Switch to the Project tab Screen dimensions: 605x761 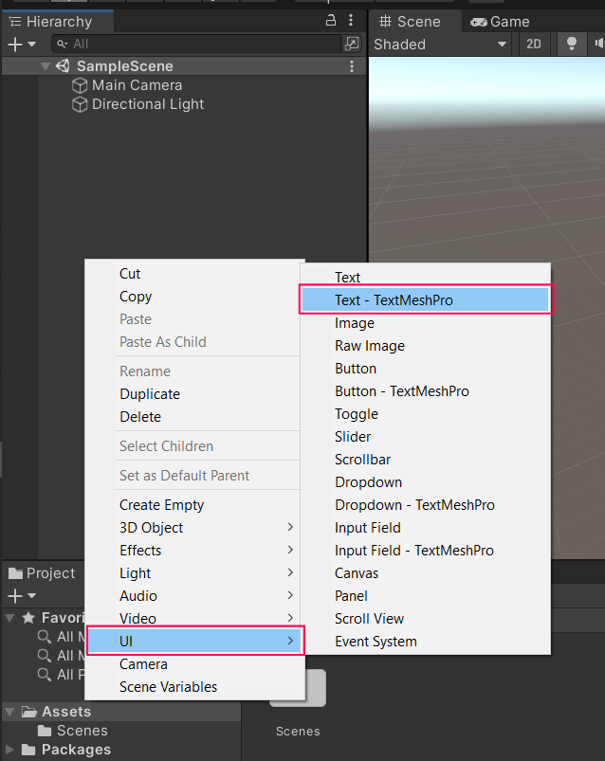(x=43, y=573)
